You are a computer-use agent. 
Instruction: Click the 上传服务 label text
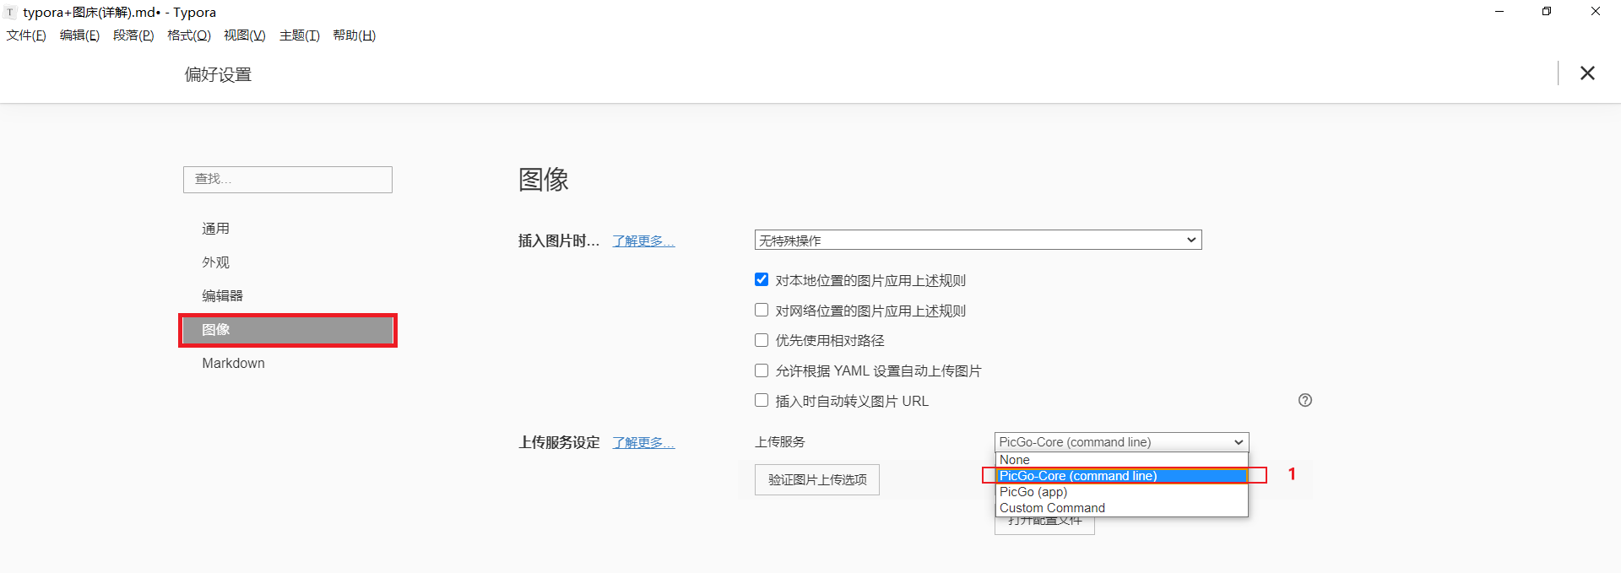[x=780, y=442]
